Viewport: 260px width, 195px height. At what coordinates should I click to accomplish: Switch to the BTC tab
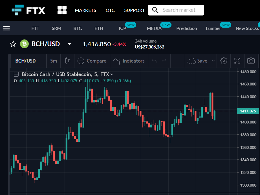click(x=78, y=28)
